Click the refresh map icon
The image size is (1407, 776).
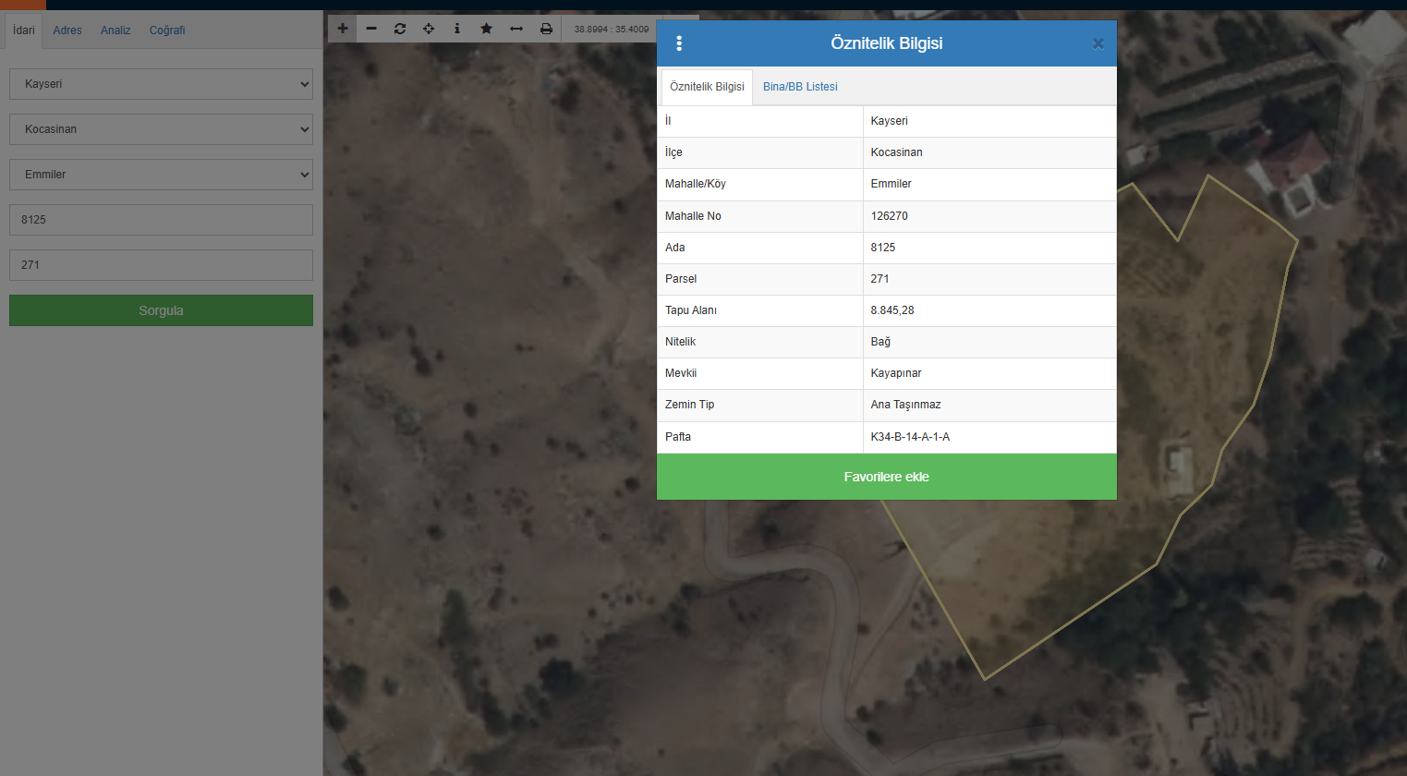tap(400, 29)
